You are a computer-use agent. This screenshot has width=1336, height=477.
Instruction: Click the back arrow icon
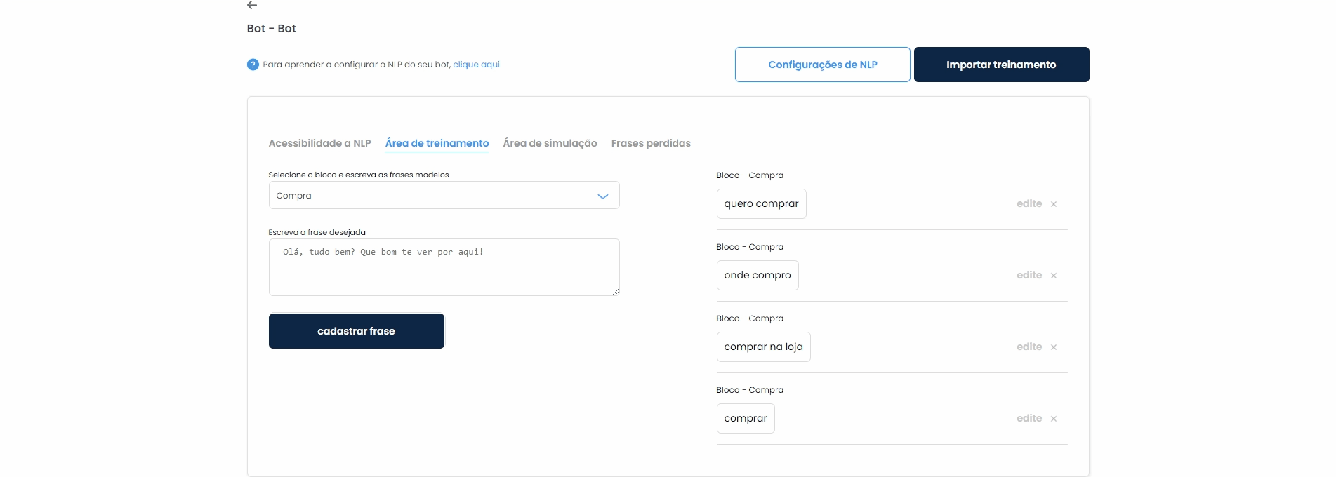click(252, 5)
